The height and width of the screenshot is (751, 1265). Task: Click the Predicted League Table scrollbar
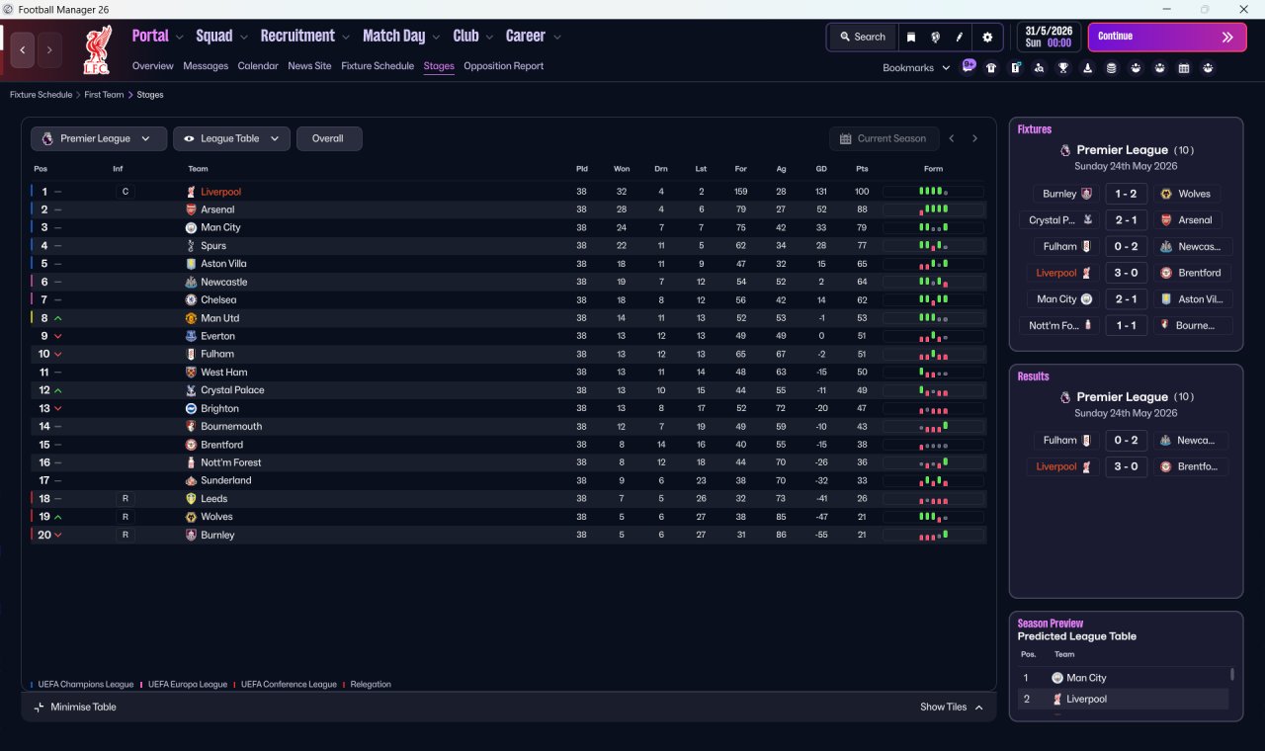click(x=1231, y=675)
